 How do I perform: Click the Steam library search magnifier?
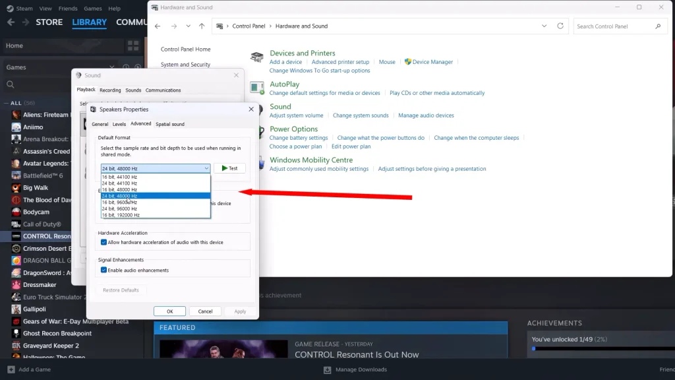(11, 85)
